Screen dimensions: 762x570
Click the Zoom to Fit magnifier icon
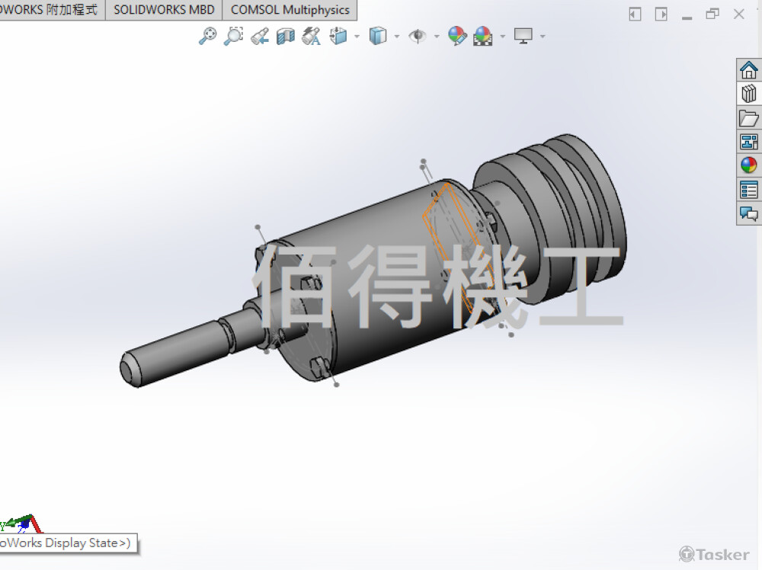pos(207,36)
